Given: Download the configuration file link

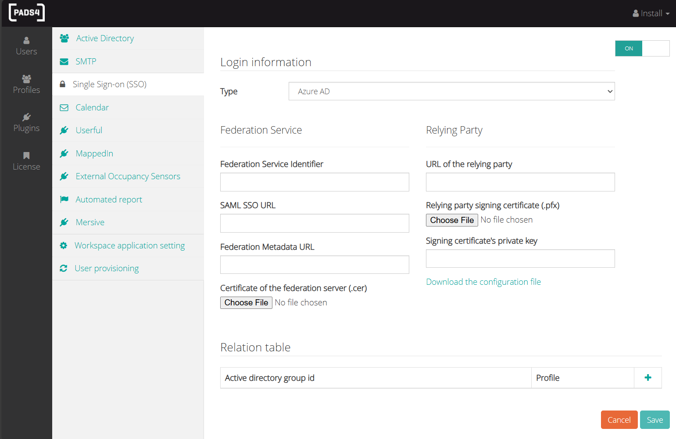Looking at the screenshot, I should pyautogui.click(x=483, y=282).
